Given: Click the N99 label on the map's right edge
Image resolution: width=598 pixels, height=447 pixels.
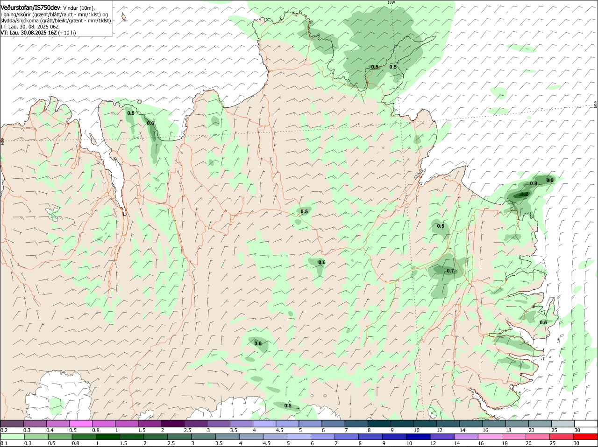Looking at the screenshot, I should tap(596, 105).
